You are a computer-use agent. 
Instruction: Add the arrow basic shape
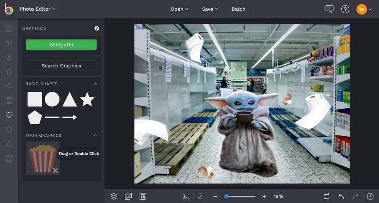pos(69,117)
